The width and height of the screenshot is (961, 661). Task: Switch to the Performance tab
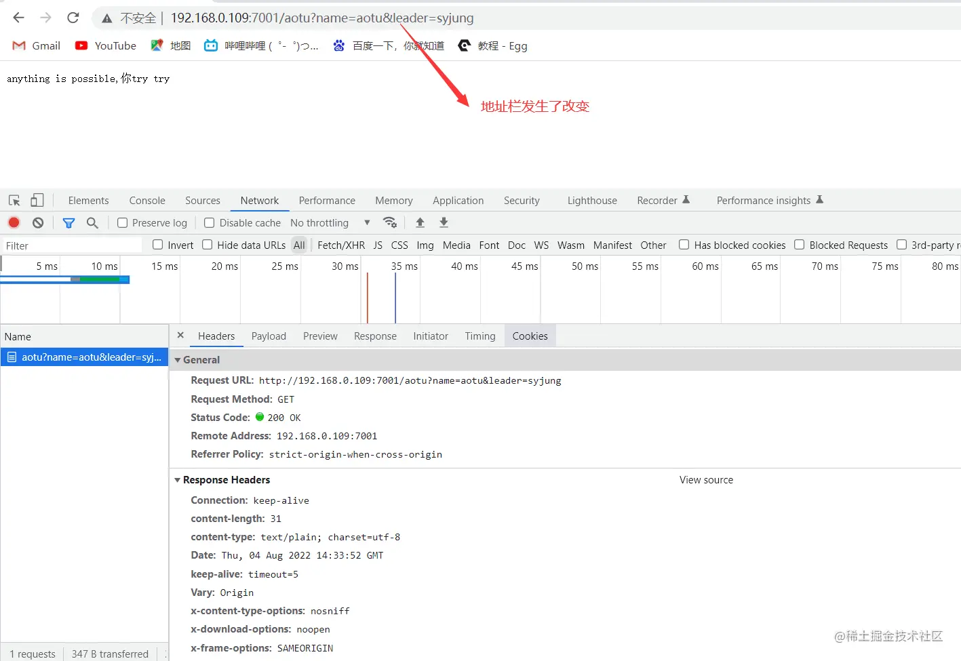pyautogui.click(x=327, y=201)
